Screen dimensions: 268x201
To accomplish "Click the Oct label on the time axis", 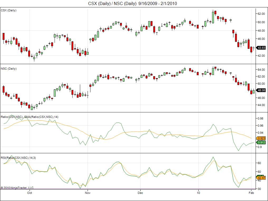I will pyautogui.click(x=30, y=193).
